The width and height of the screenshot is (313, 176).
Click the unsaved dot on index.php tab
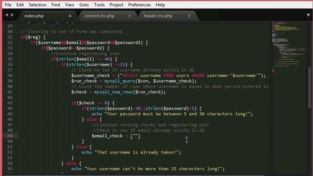click(70, 16)
